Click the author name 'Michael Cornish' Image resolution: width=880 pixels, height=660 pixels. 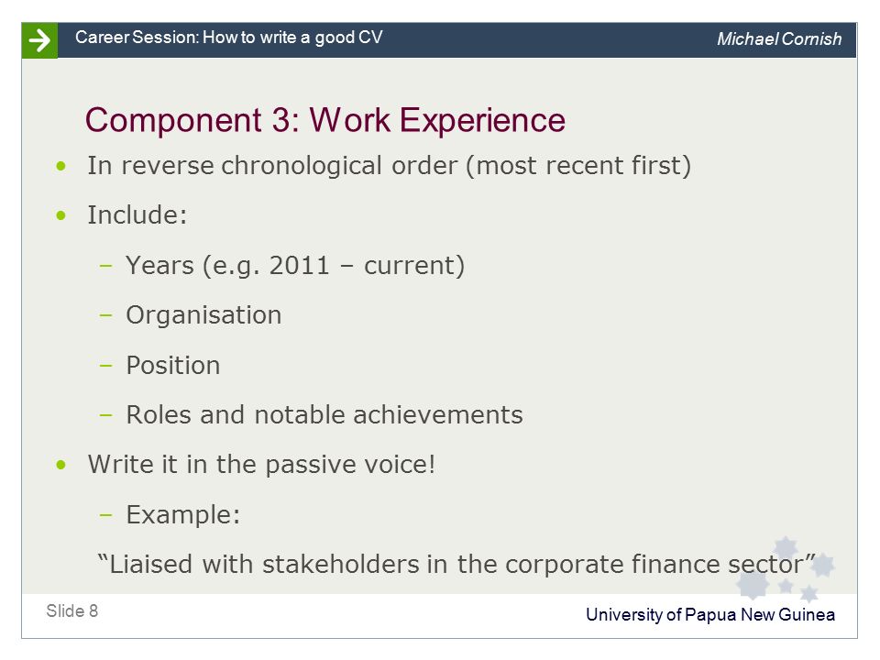coord(779,38)
